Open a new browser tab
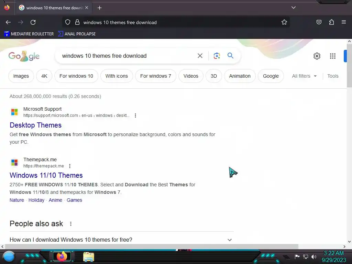The width and height of the screenshot is (352, 264). click(x=99, y=8)
